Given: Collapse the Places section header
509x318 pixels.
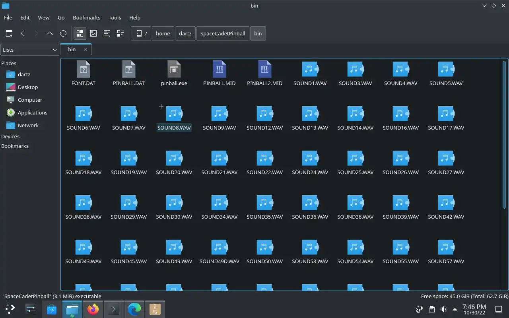Looking at the screenshot, I should pyautogui.click(x=9, y=63).
